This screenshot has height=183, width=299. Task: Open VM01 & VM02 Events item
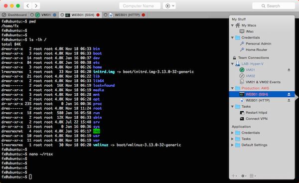pyautogui.click(x=263, y=82)
